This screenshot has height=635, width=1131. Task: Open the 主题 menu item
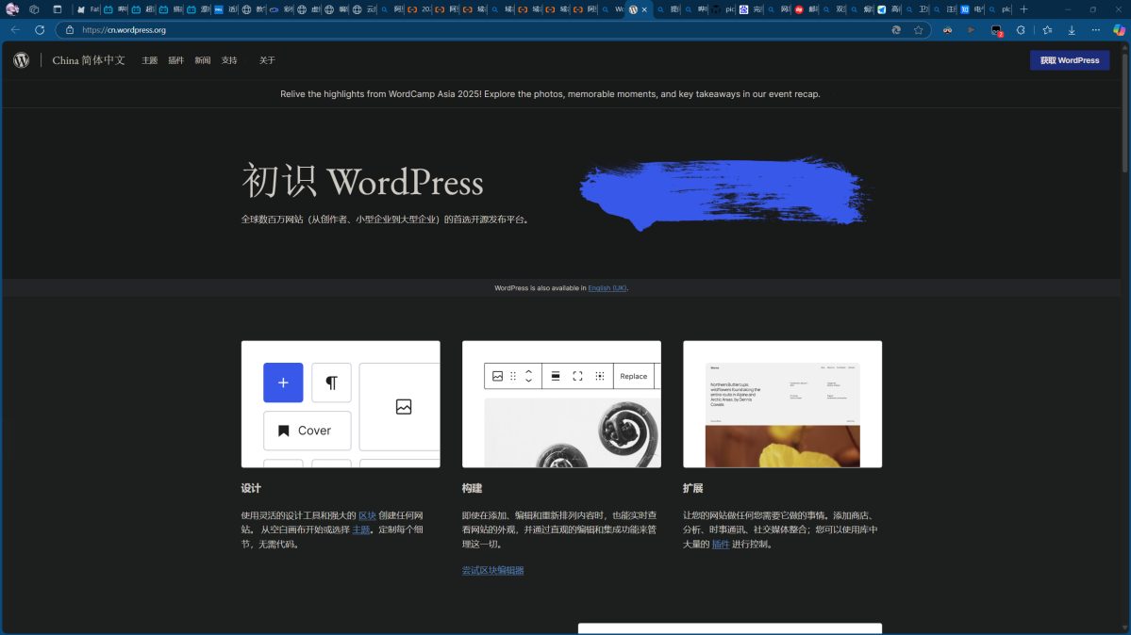click(x=150, y=60)
